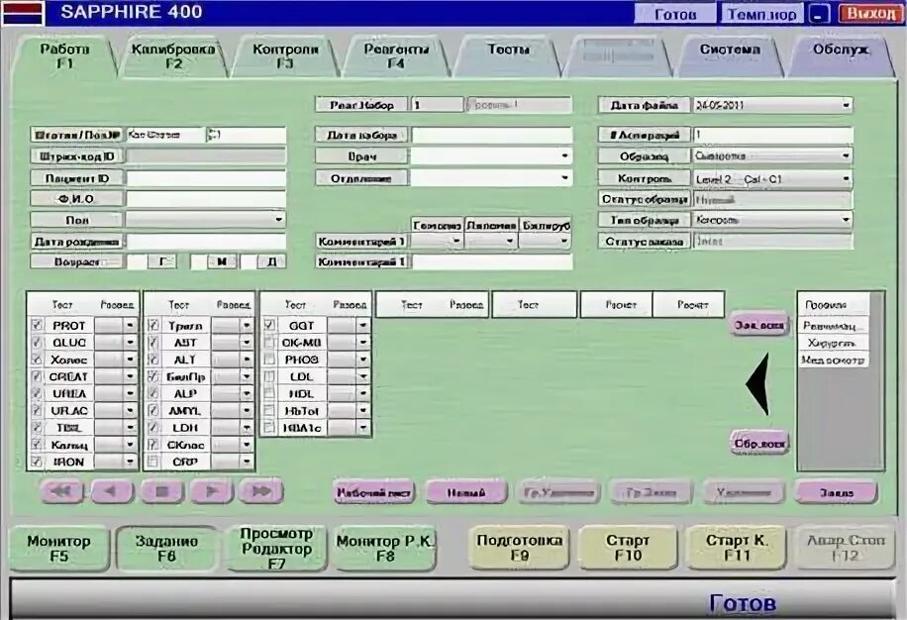Click the Зак.всех button

[x=758, y=325]
